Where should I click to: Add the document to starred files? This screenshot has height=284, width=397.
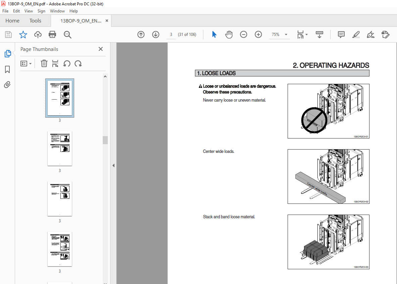coord(23,35)
